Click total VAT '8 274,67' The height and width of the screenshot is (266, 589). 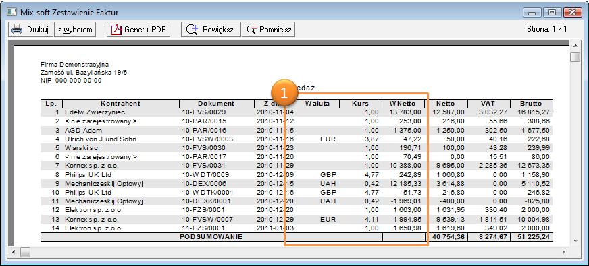tap(493, 237)
